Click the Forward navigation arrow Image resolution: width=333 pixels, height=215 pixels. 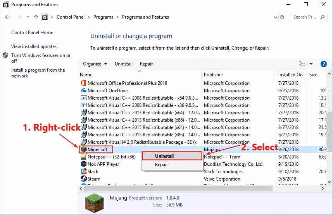[19, 17]
